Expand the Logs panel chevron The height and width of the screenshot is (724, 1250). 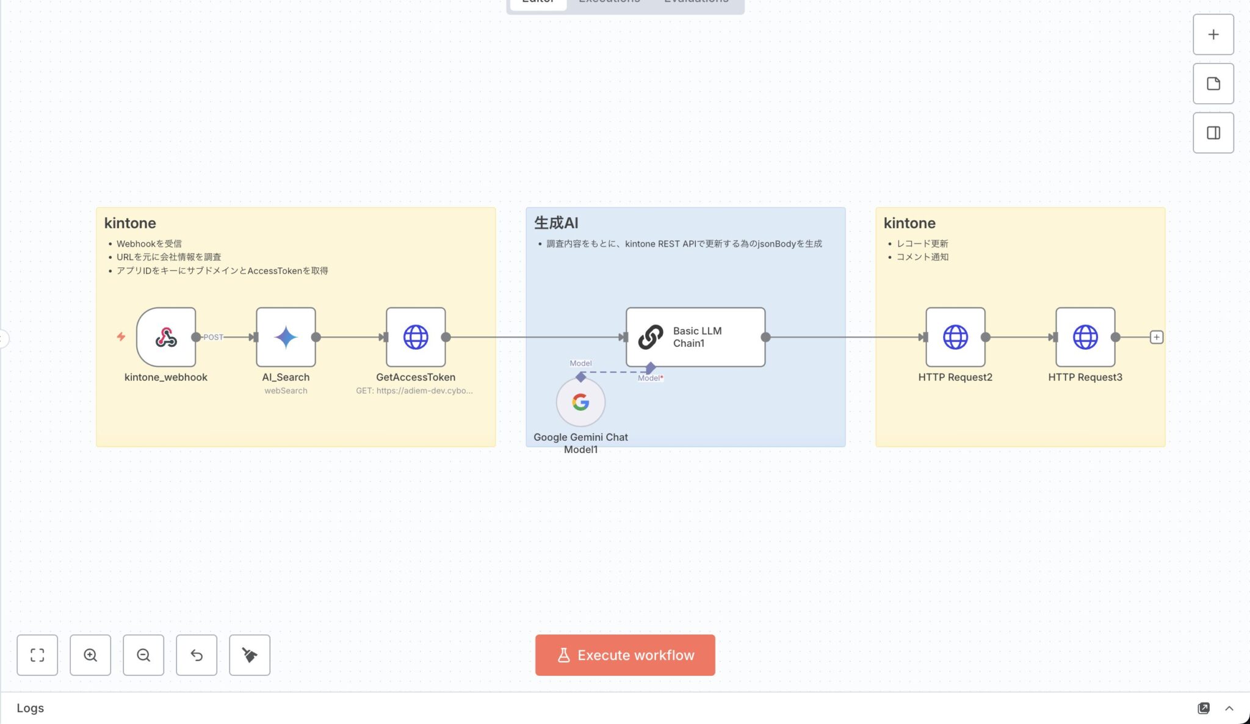(x=1229, y=708)
